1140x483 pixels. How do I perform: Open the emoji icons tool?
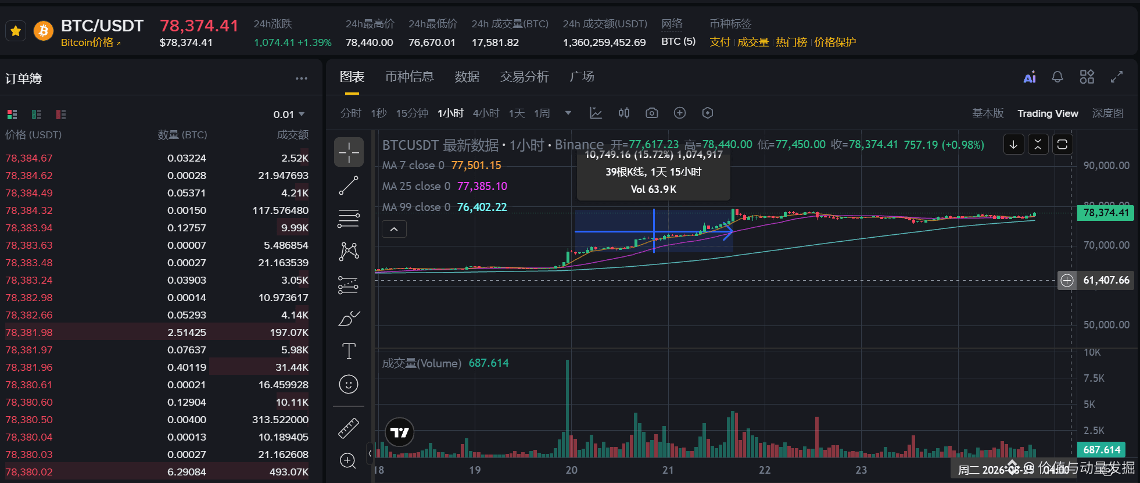349,384
